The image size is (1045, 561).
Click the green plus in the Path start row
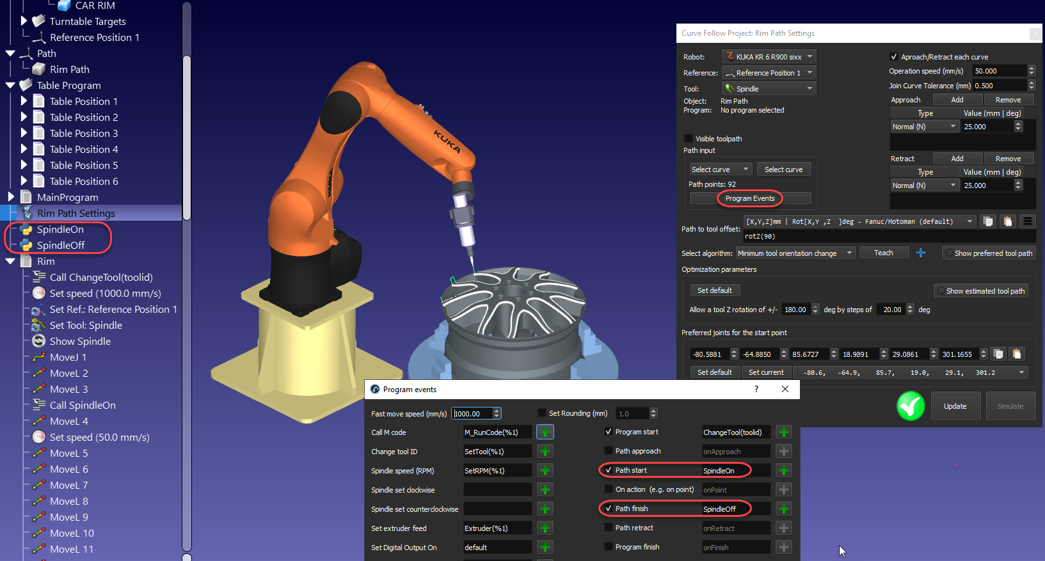(x=784, y=471)
